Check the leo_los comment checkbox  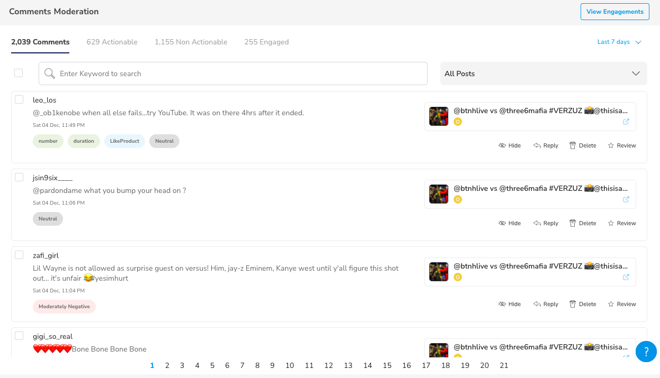coord(19,99)
